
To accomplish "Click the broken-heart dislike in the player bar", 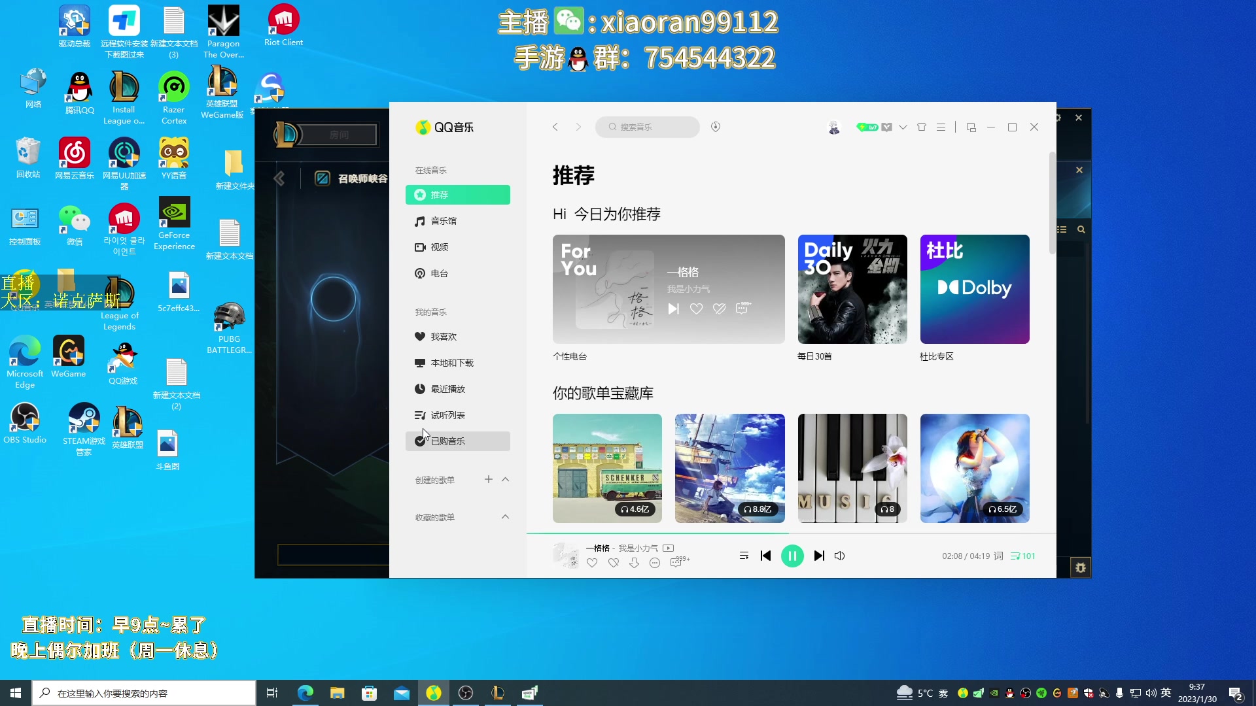I will click(x=614, y=563).
